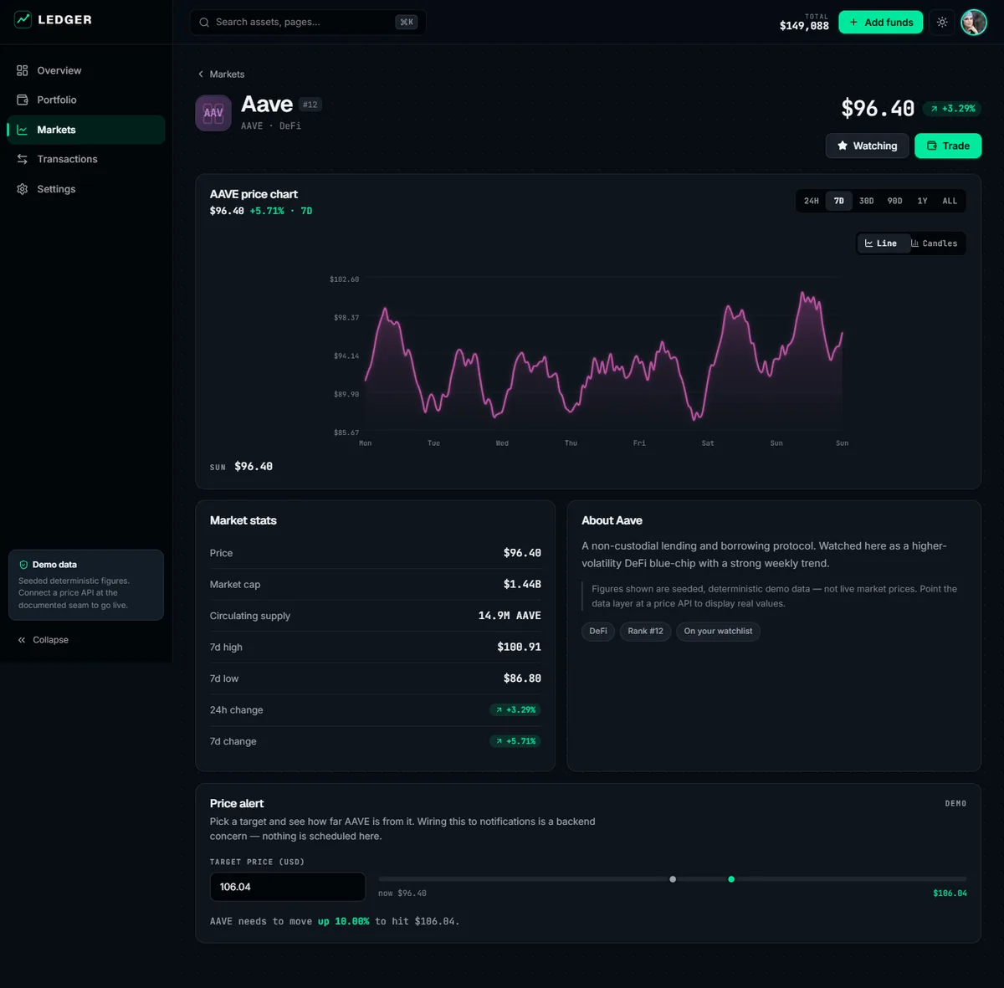Click the Ledger logo icon
The width and height of the screenshot is (1004, 988).
23,19
